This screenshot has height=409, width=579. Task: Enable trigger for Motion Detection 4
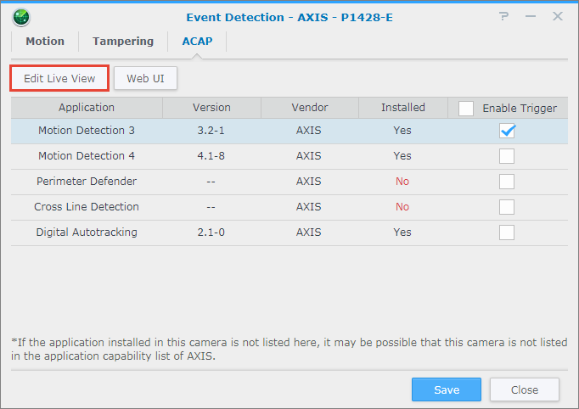(x=507, y=156)
